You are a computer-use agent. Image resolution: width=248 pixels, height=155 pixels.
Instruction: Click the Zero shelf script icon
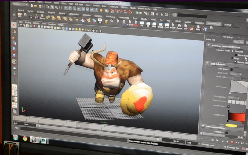179,27
